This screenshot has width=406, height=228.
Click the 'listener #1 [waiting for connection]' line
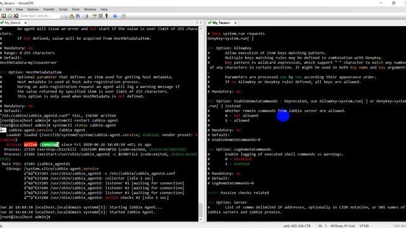(x=104, y=183)
